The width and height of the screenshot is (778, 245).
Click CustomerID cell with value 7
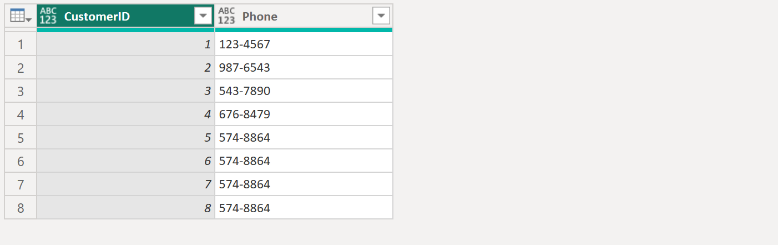(x=125, y=184)
